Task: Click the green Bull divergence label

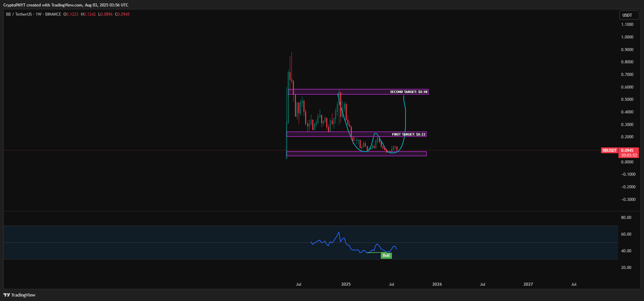Action: (386, 255)
